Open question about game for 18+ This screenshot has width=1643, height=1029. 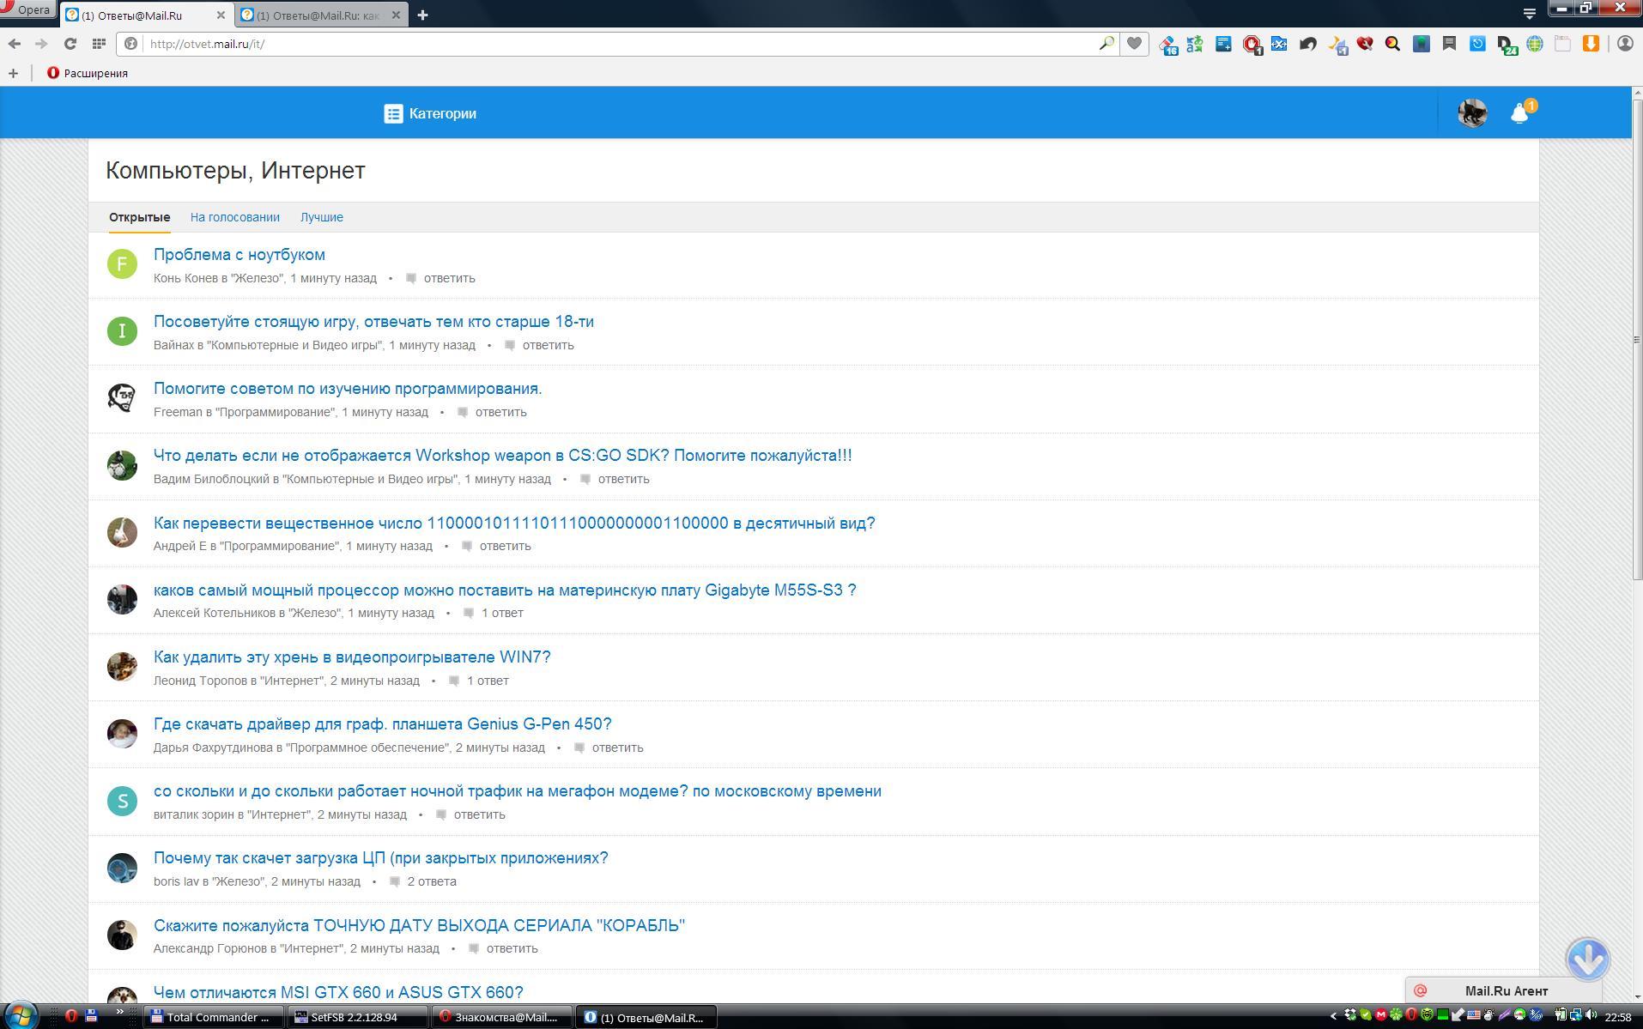click(373, 322)
